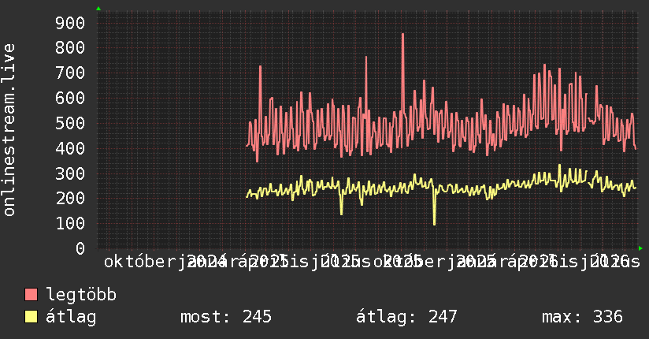
Task: Click the átlag: 247 statistic
Action: (x=406, y=317)
